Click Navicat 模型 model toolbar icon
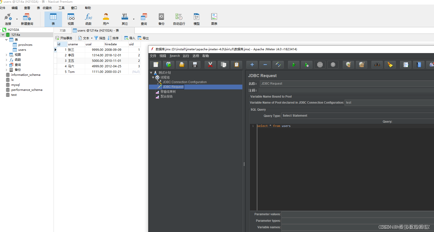This screenshot has width=434, height=232. click(197, 19)
